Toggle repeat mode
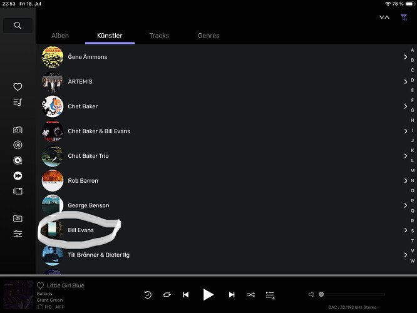The width and height of the screenshot is (417, 313). 167,295
